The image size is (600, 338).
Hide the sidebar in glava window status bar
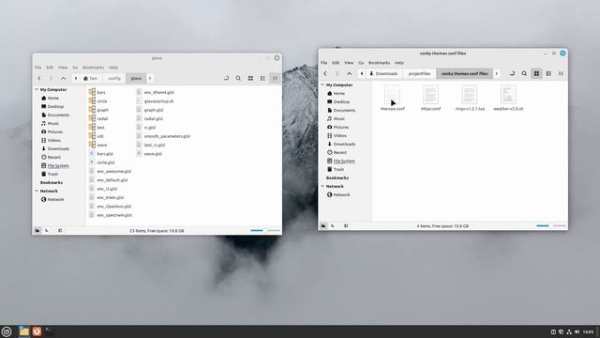tap(60, 231)
